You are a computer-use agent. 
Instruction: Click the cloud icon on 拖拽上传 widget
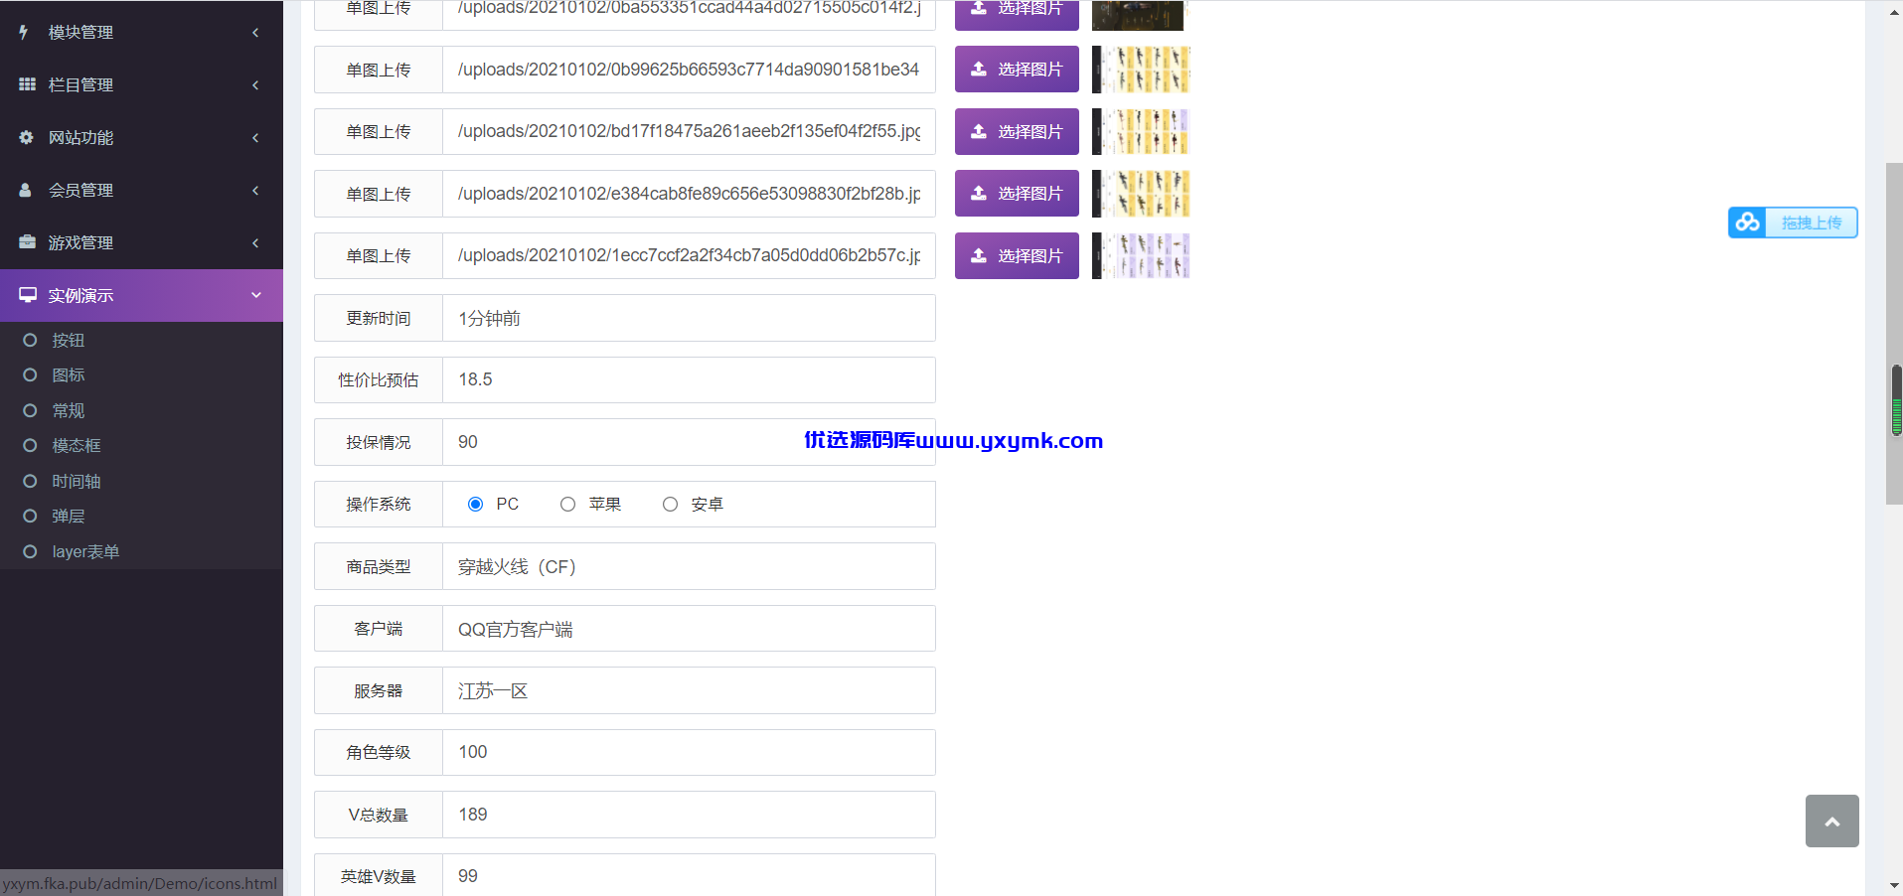[x=1748, y=223]
